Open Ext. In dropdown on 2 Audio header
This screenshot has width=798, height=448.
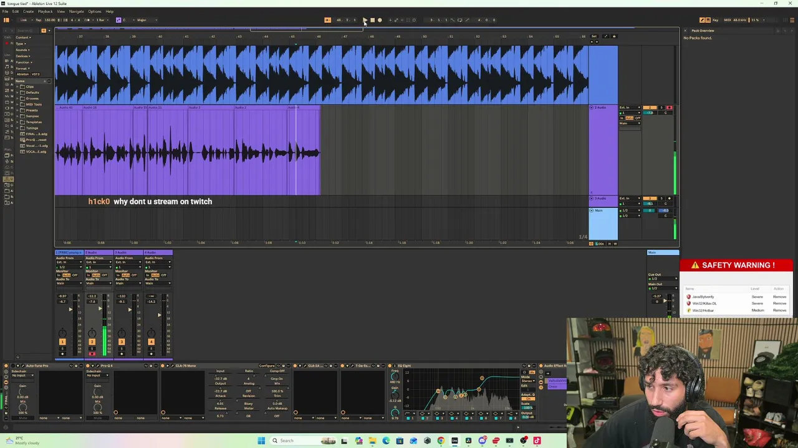point(630,108)
